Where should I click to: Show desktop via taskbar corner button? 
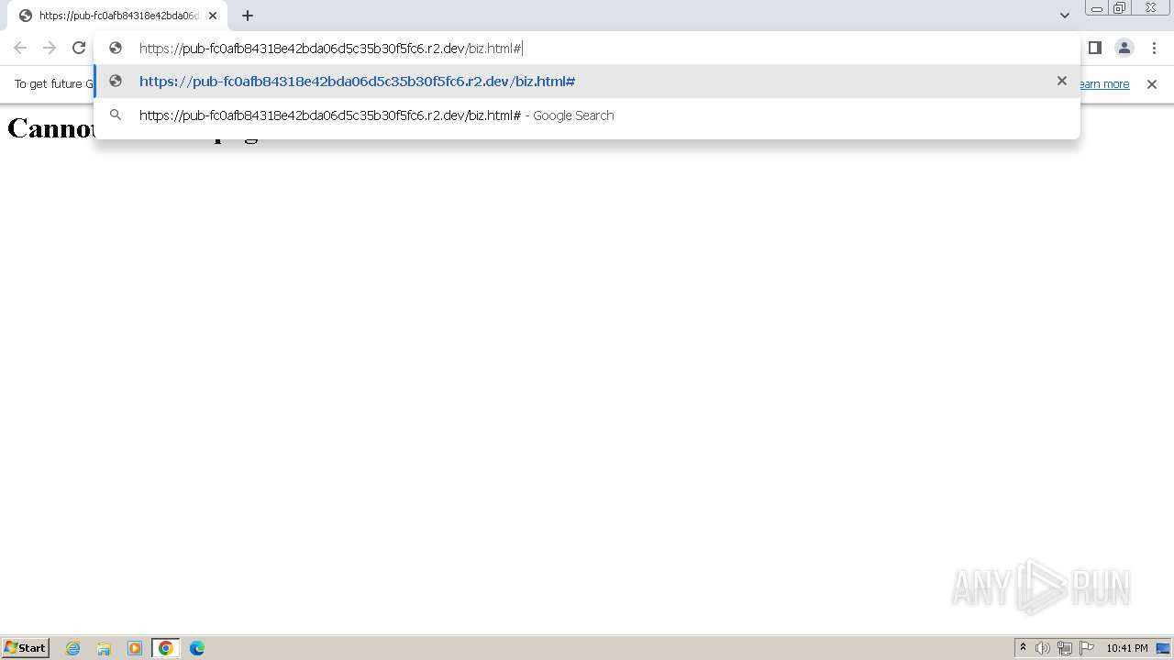coord(1164,648)
